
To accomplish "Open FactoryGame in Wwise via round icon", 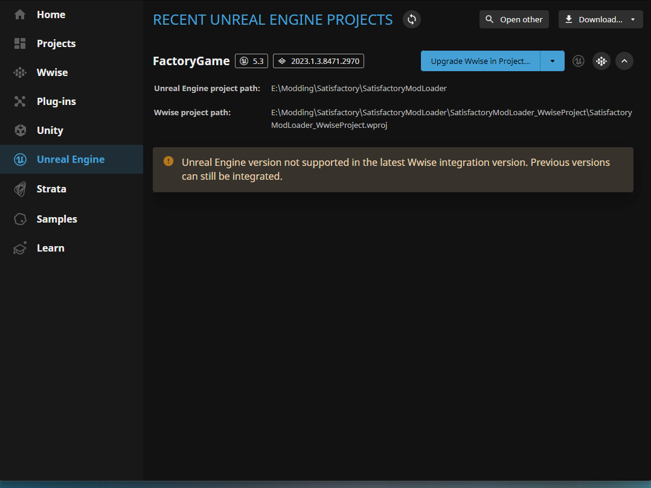I will 601,61.
